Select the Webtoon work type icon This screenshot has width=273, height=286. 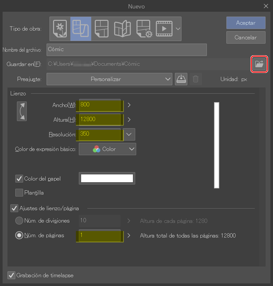81,29
